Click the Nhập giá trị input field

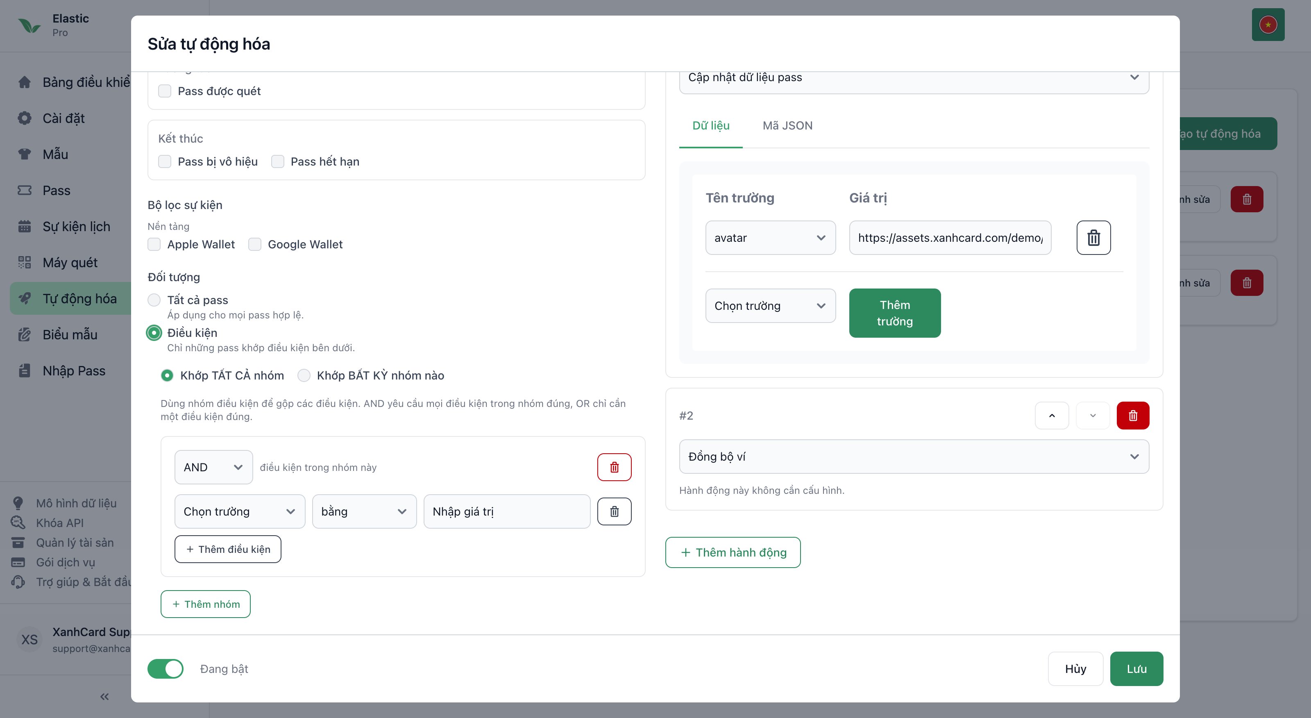507,511
